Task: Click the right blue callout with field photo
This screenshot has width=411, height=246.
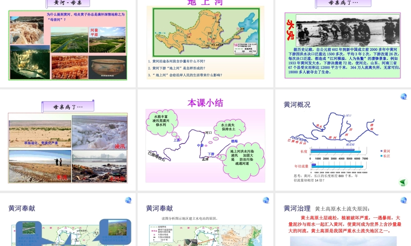Action: [115, 232]
